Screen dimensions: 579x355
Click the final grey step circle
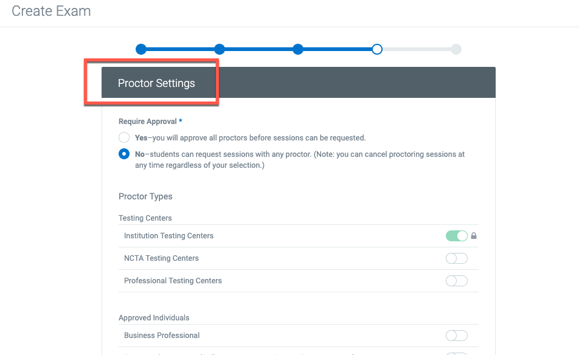click(456, 49)
